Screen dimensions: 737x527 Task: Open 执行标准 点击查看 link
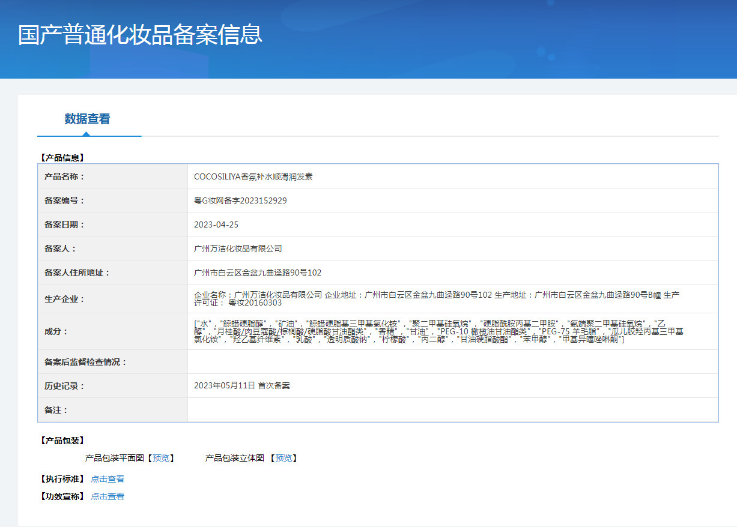click(108, 479)
